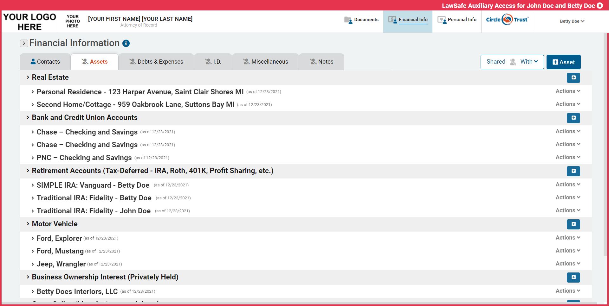Expand the Personal Residence entry

tap(33, 92)
